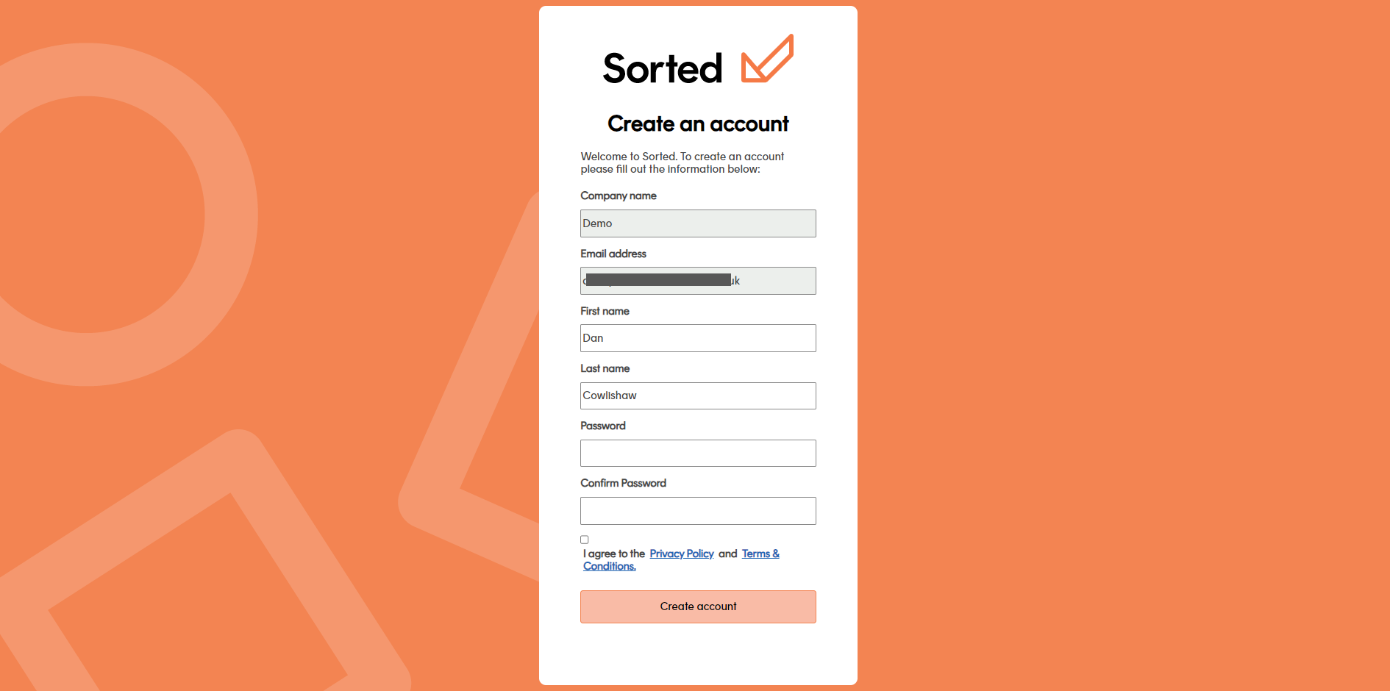1390x691 pixels.
Task: Select the Last name field with Cowlishaw
Action: 697,395
